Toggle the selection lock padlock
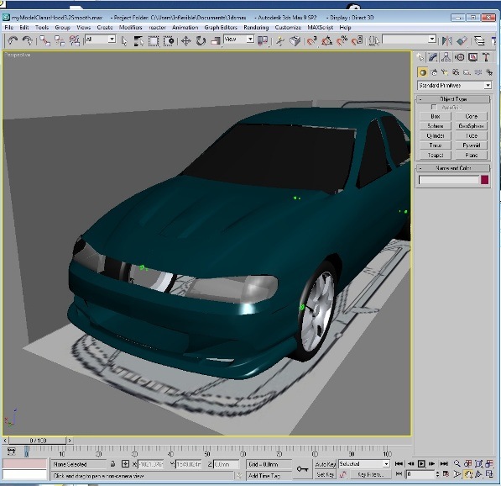 [x=112, y=463]
